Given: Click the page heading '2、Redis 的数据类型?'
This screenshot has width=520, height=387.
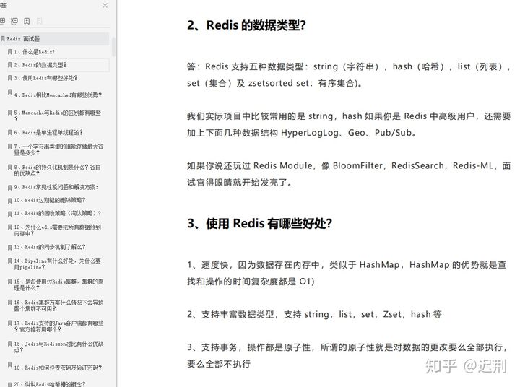Looking at the screenshot, I should coord(246,25).
